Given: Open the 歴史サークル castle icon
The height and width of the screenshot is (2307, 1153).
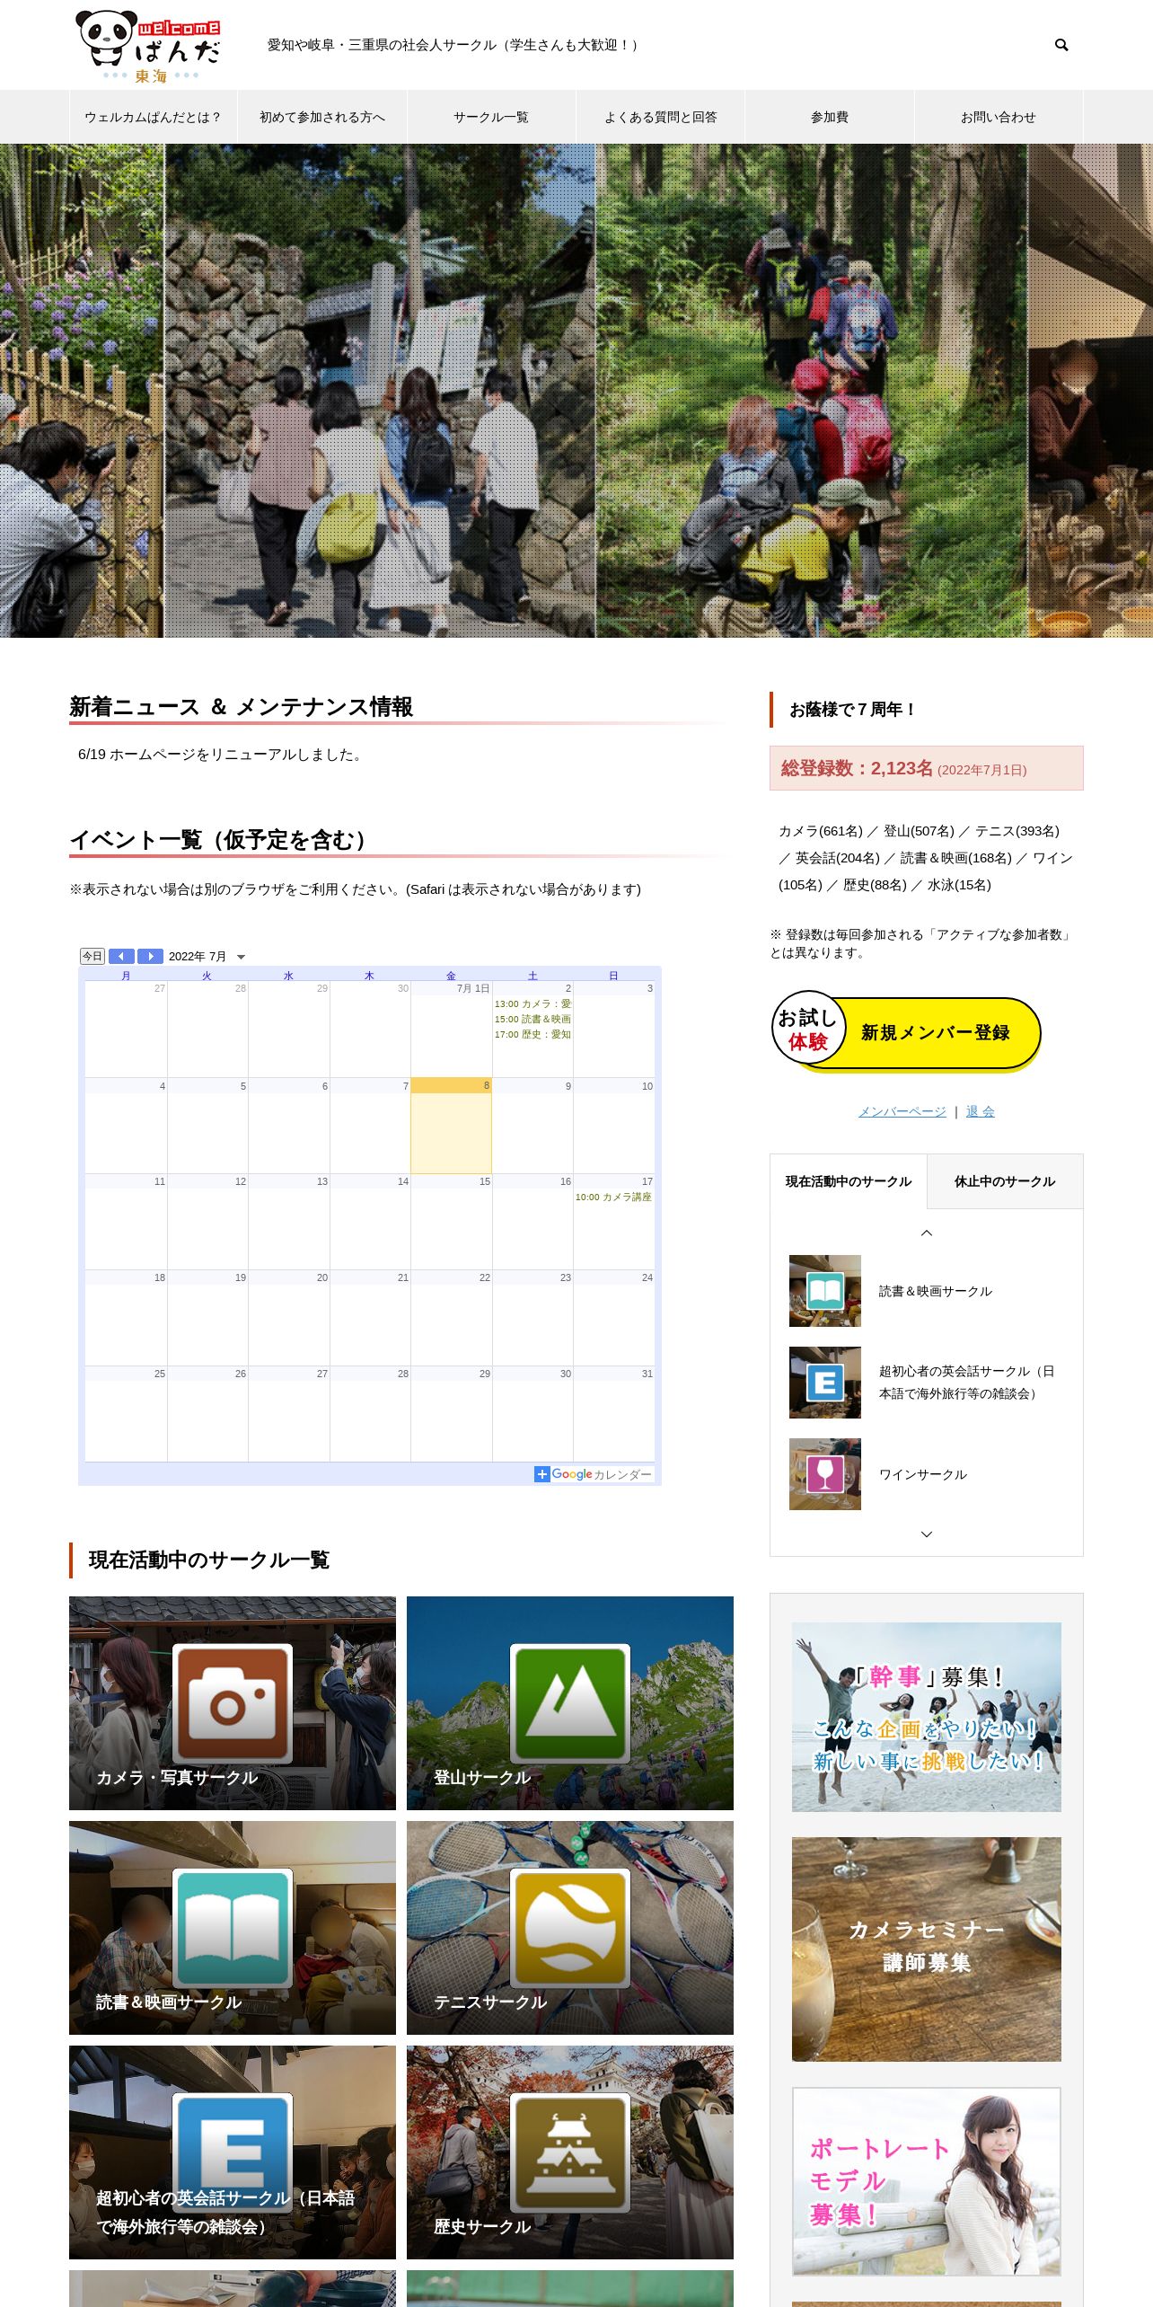Looking at the screenshot, I should pyautogui.click(x=570, y=2152).
